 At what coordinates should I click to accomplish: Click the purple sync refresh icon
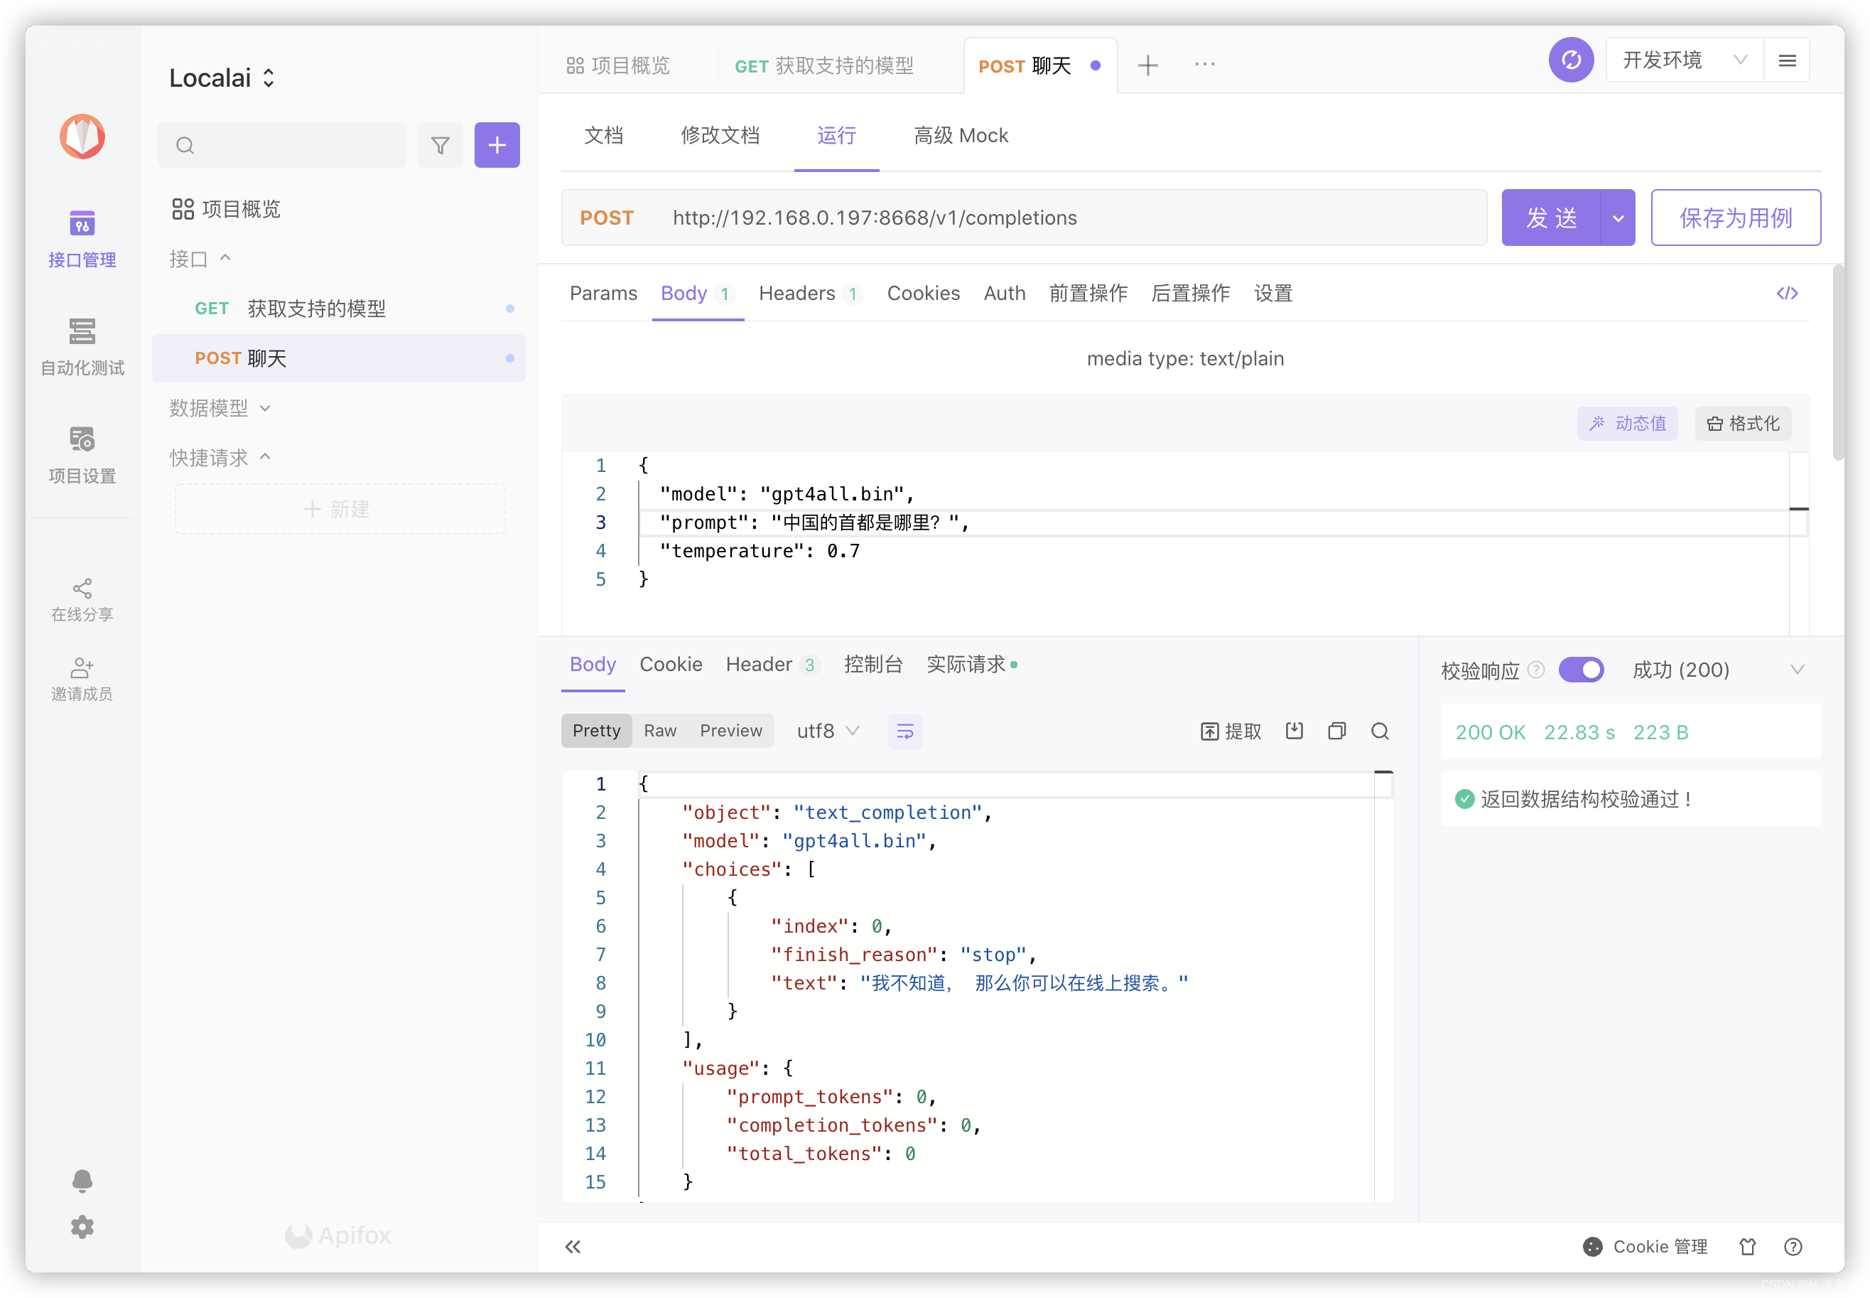coord(1570,60)
